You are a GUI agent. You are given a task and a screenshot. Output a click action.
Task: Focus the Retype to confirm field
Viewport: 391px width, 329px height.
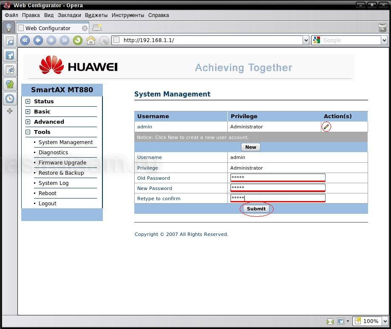point(278,198)
